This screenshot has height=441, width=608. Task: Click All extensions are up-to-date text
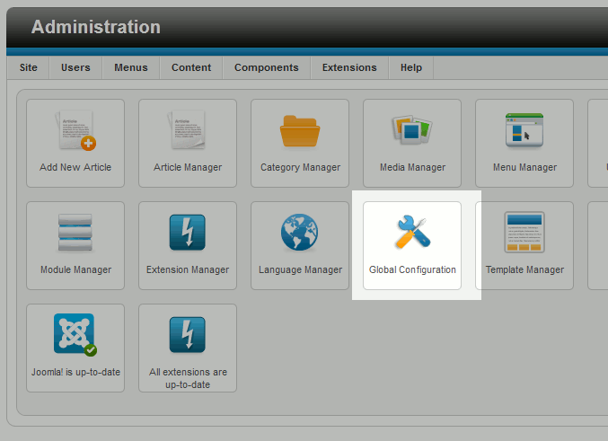click(188, 378)
